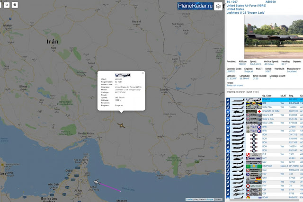Click the left arrow of list horizontal scrollbar
The height and width of the screenshot is (202, 303).
[228, 200]
